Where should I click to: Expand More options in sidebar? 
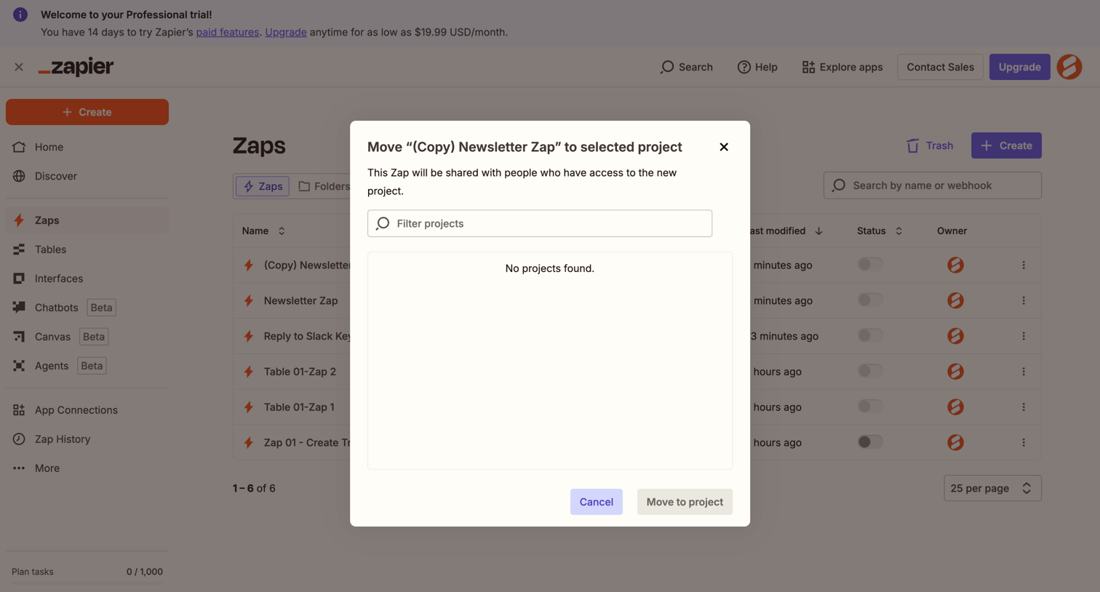pos(87,468)
